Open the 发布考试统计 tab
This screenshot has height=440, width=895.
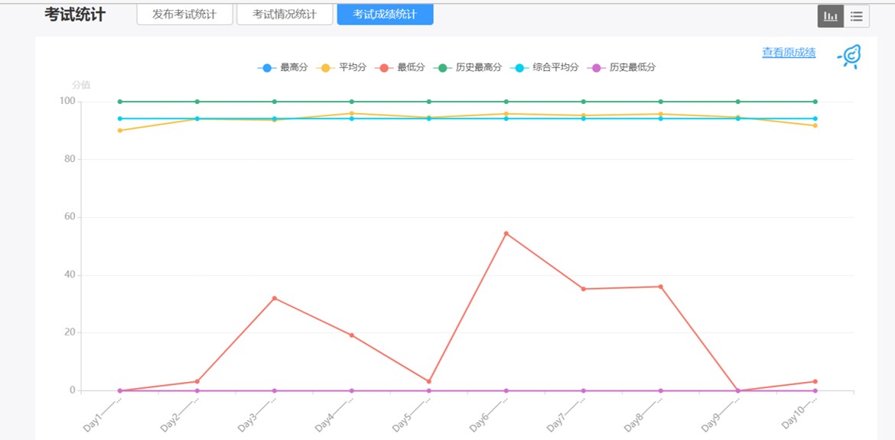click(184, 15)
